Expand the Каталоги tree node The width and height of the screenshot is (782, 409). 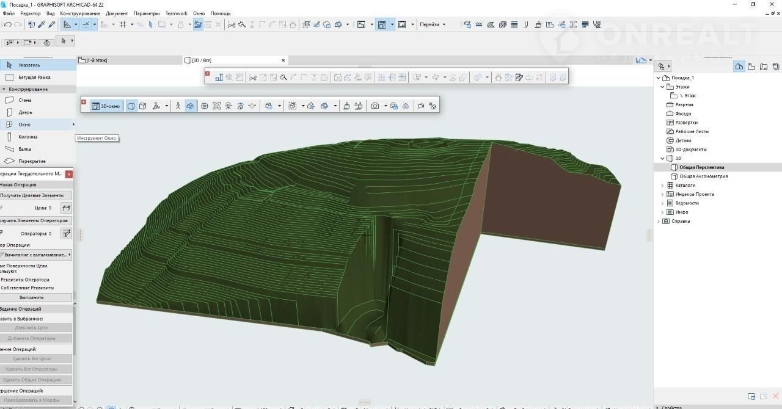662,185
